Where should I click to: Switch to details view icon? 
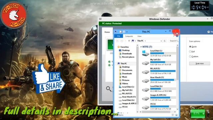tap(173, 115)
